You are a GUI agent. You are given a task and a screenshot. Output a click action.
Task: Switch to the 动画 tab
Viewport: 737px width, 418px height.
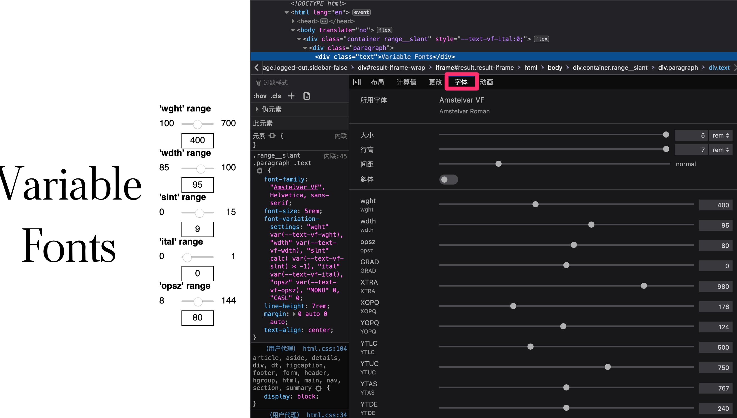point(486,82)
